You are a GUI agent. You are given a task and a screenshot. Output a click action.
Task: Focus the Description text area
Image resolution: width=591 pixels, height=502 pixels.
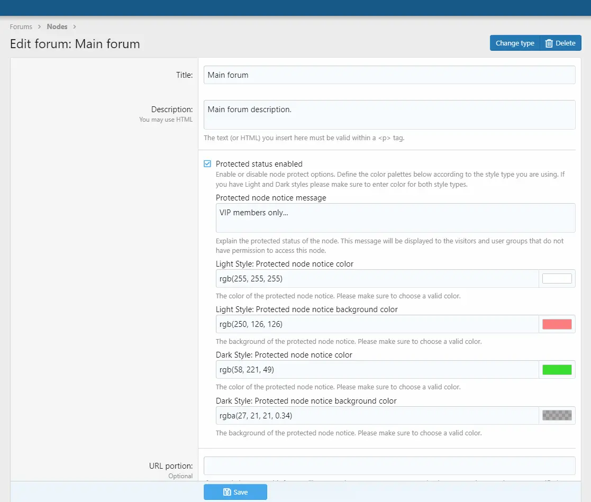(x=389, y=115)
